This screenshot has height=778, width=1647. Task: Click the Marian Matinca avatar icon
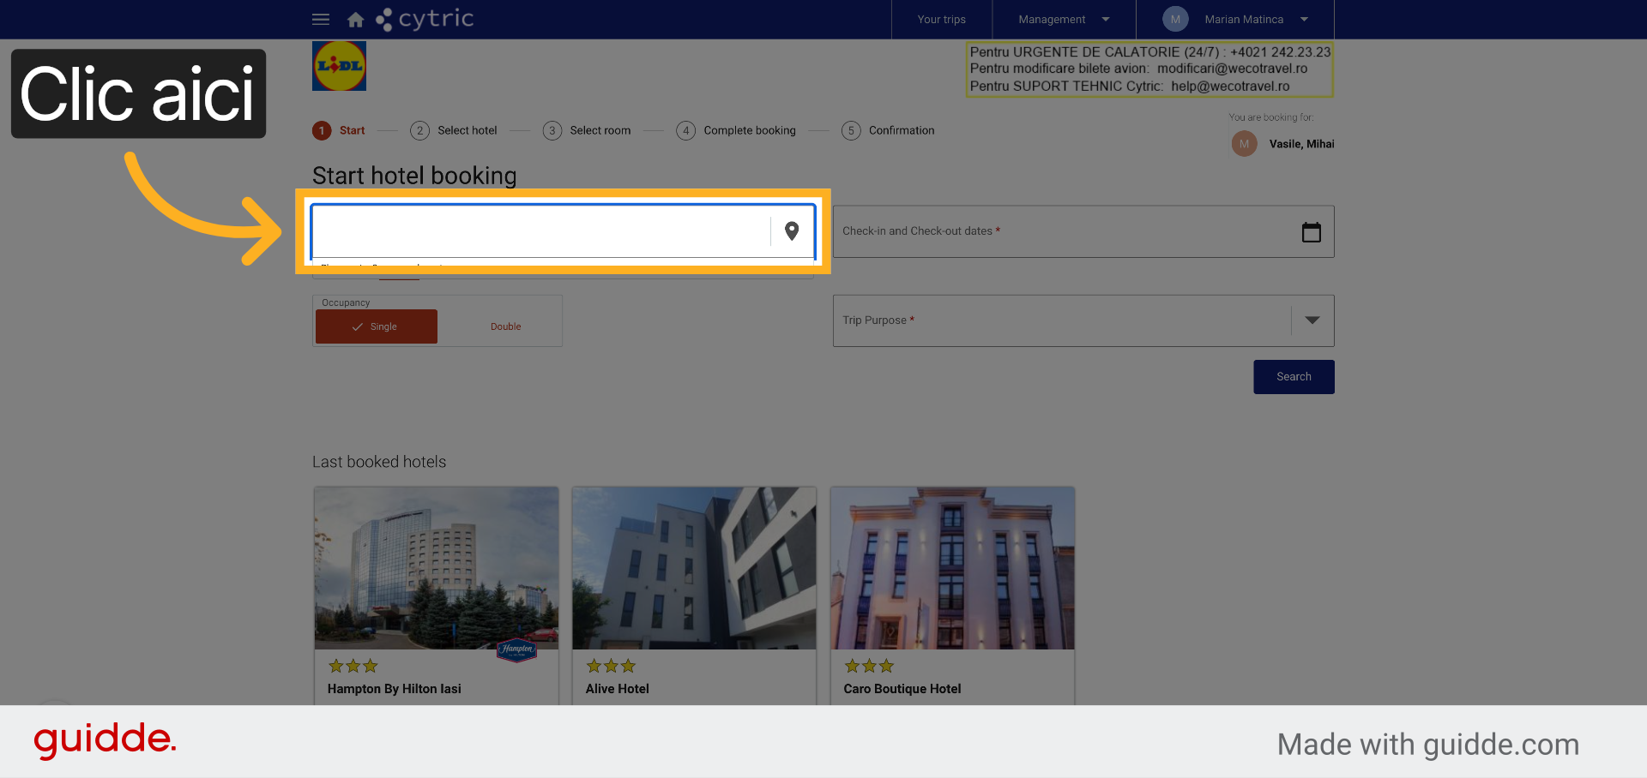pyautogui.click(x=1175, y=19)
